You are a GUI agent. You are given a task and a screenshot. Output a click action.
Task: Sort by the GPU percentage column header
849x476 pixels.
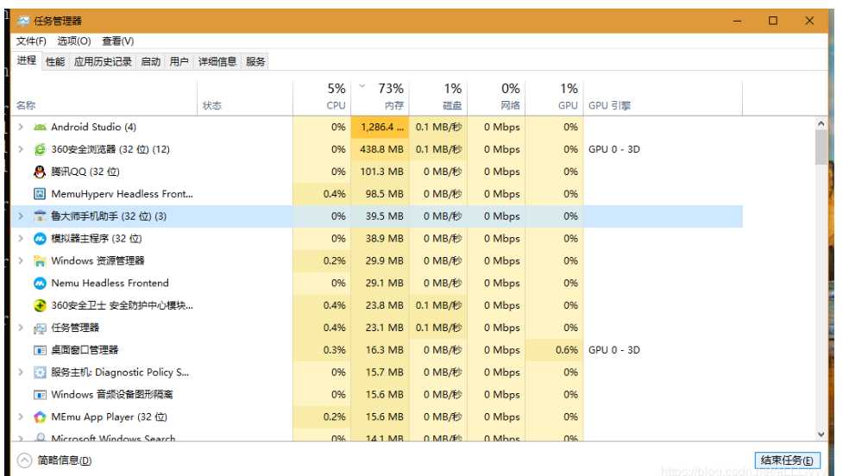555,97
